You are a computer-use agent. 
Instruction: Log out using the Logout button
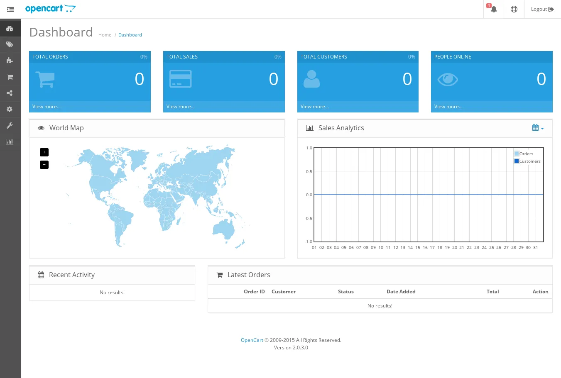[x=542, y=9]
